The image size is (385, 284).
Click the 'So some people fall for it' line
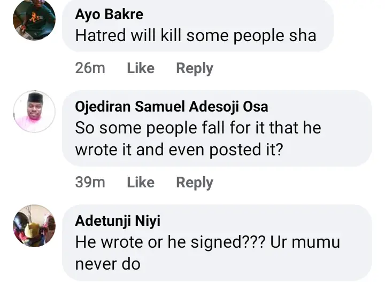198,128
